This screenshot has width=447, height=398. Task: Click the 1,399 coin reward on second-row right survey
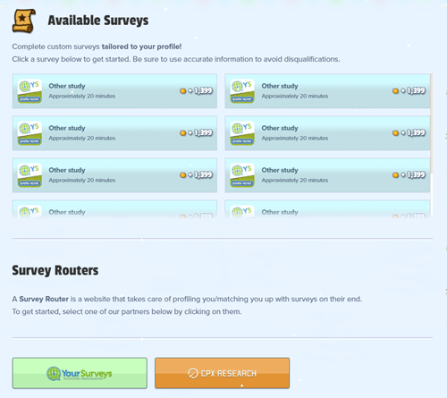coord(409,132)
